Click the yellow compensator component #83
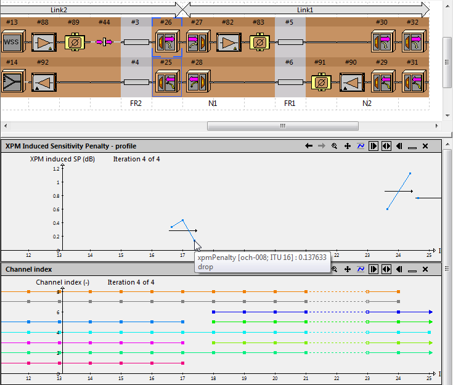The width and height of the screenshot is (453, 385). tap(259, 43)
